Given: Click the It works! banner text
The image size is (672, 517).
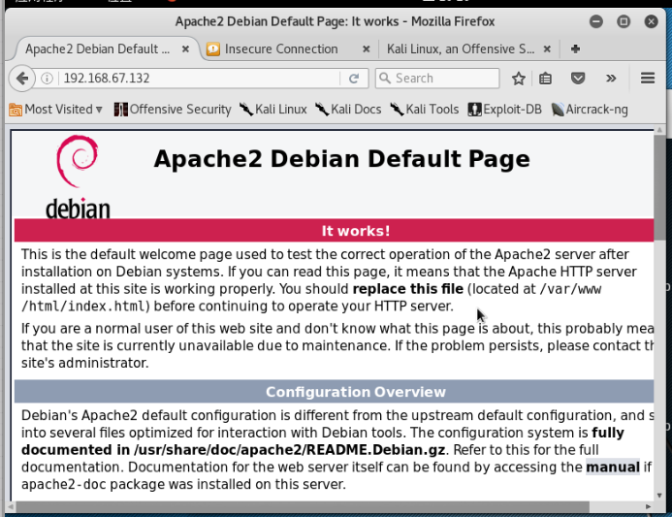Looking at the screenshot, I should pyautogui.click(x=356, y=231).
